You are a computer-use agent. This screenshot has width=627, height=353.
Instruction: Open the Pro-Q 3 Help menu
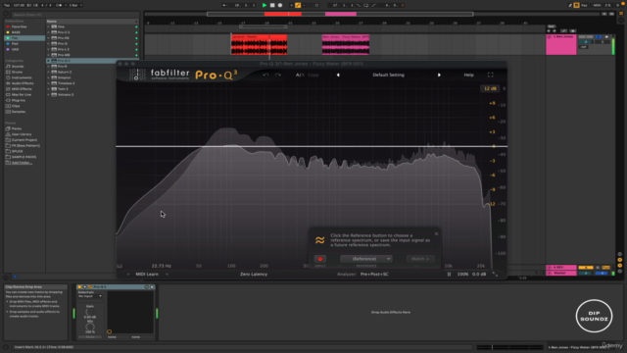(468, 75)
